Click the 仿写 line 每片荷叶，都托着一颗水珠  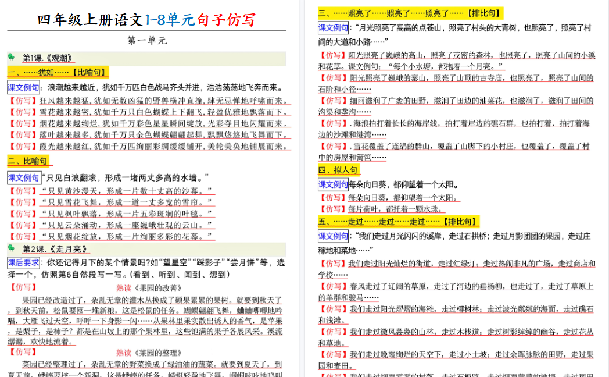tap(381, 209)
